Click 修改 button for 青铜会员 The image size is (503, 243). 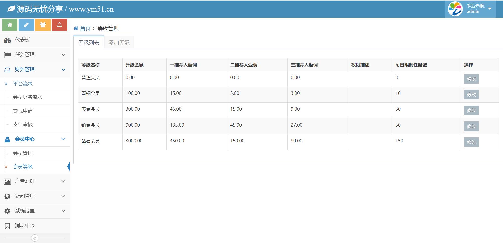click(x=471, y=95)
